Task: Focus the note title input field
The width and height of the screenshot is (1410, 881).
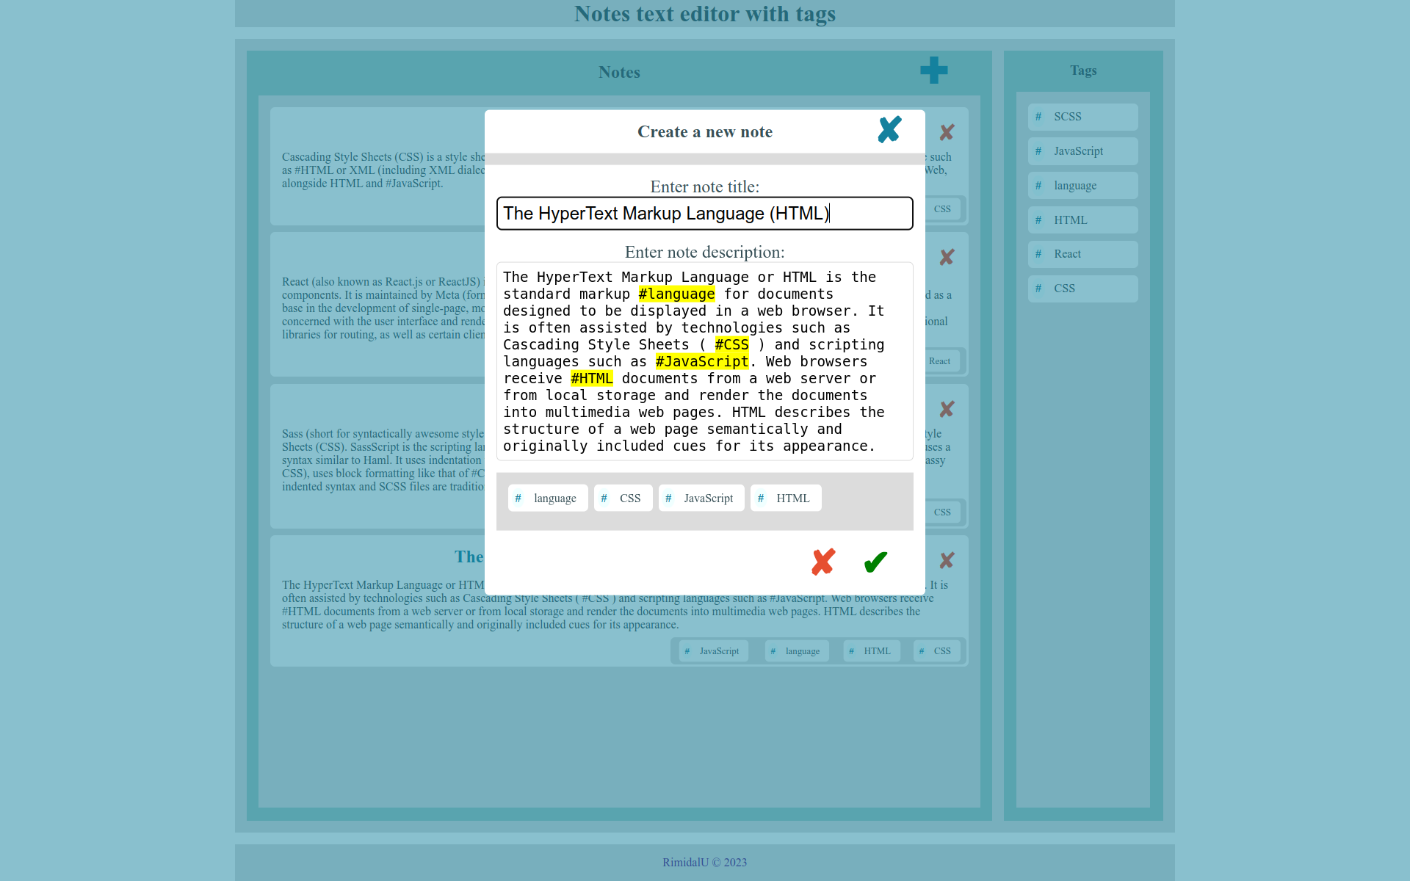Action: 705,214
